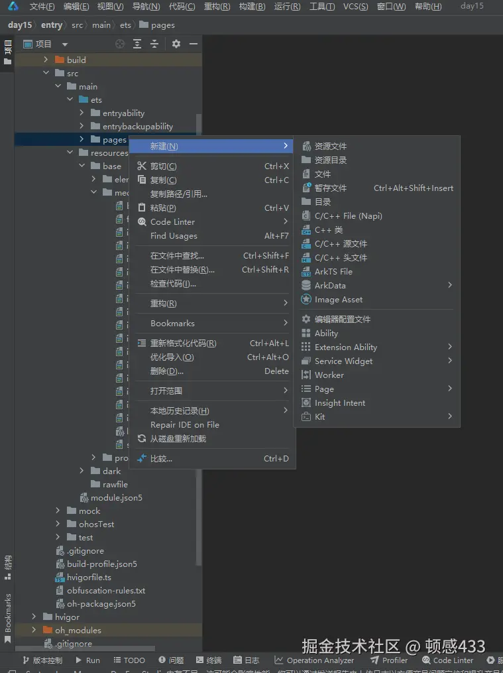
Task: Open Operation Analyzer in bottom bar
Action: 314,660
